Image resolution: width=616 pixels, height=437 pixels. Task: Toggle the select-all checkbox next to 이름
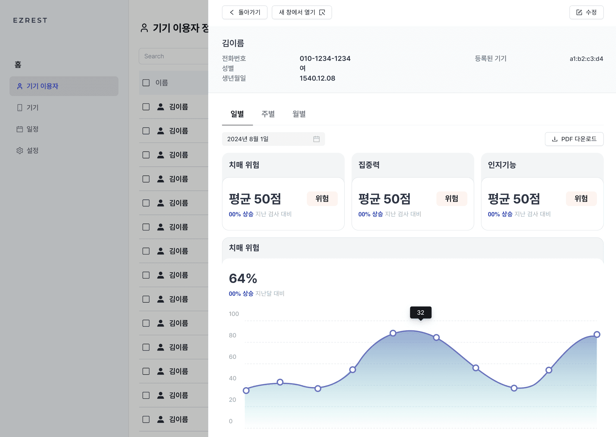[146, 83]
